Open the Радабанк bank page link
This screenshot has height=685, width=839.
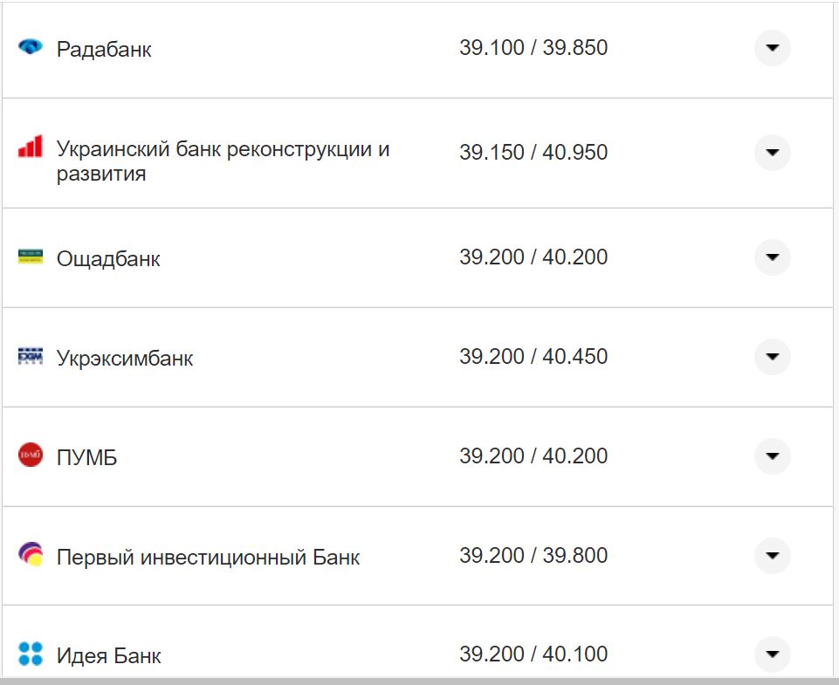tap(103, 50)
